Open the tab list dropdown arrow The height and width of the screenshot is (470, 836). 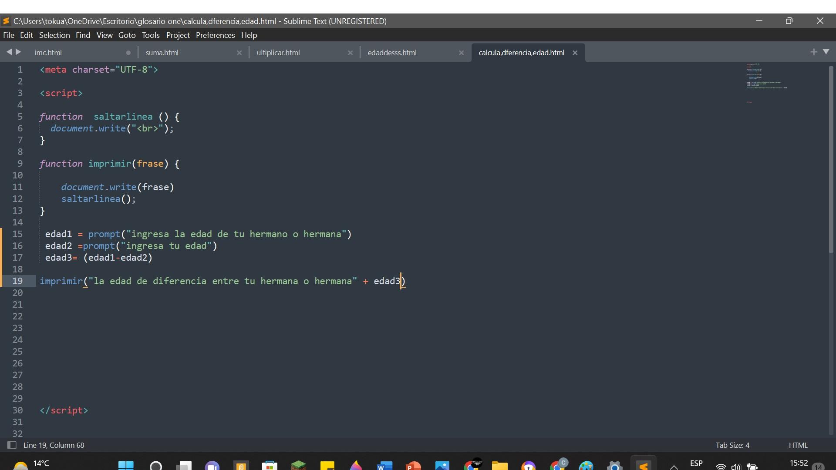point(826,52)
